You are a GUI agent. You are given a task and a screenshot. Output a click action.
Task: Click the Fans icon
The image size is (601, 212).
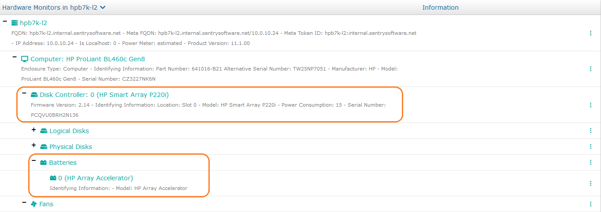34,204
